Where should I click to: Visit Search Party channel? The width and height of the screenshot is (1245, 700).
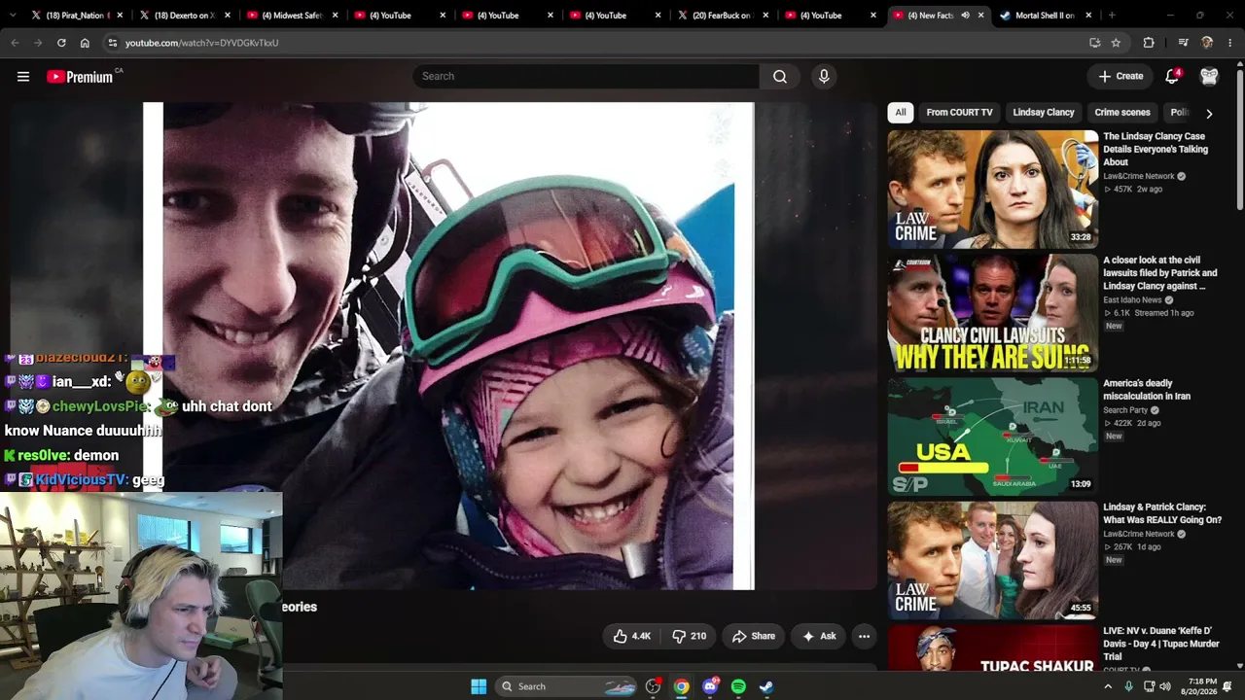tap(1125, 410)
